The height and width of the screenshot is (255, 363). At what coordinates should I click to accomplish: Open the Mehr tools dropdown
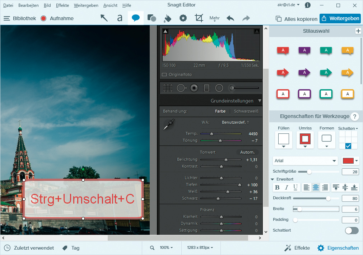pyautogui.click(x=214, y=19)
